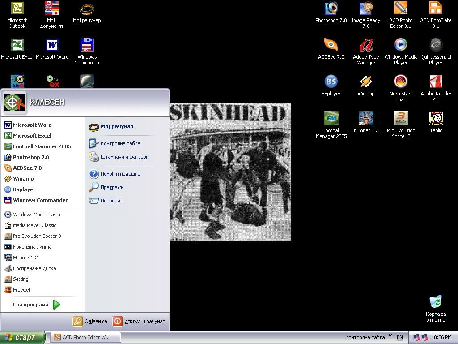Select ACDSee 7.0 in Start menu
This screenshot has width=458, height=344.
coord(42,168)
